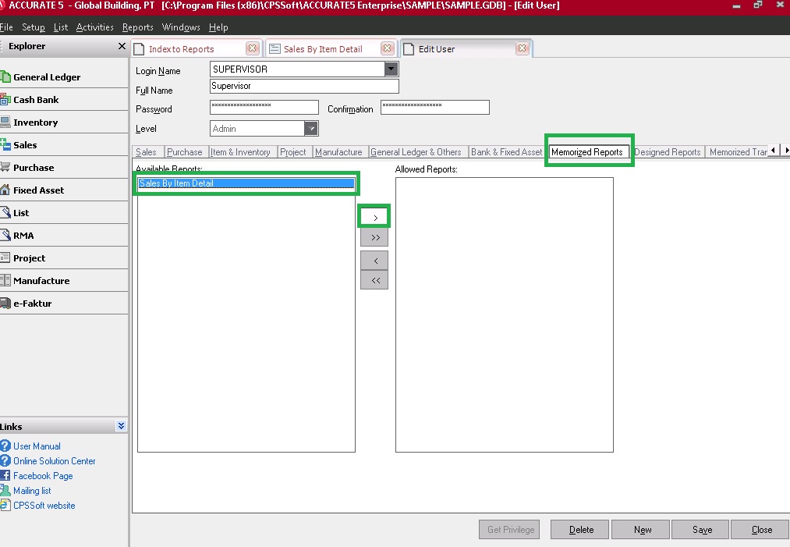Select the Inventory icon in Explorer
This screenshot has width=790, height=547.
click(5, 123)
